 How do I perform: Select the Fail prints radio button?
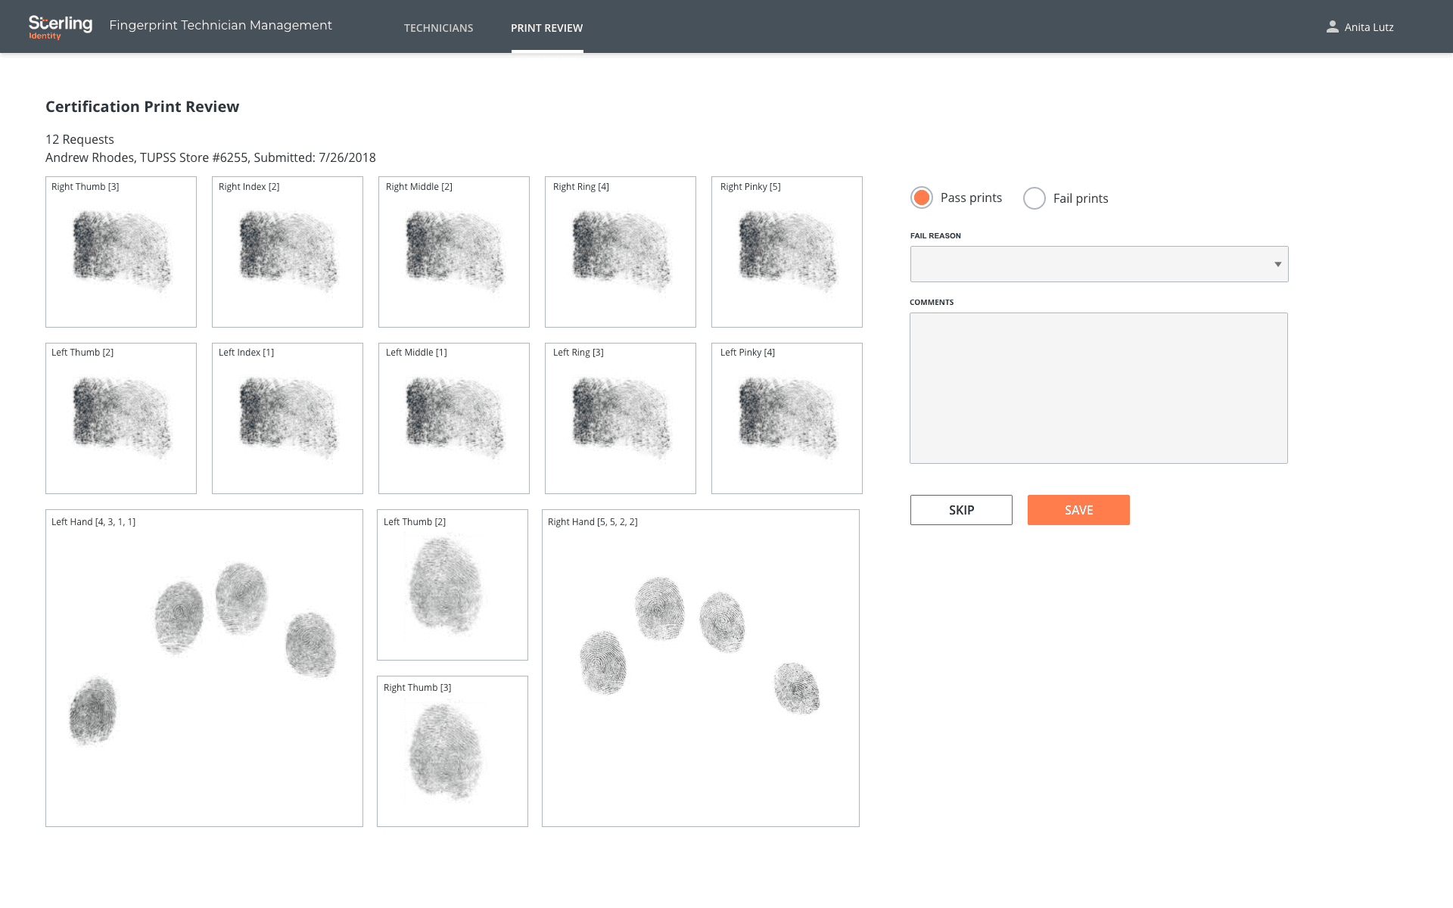click(1034, 198)
